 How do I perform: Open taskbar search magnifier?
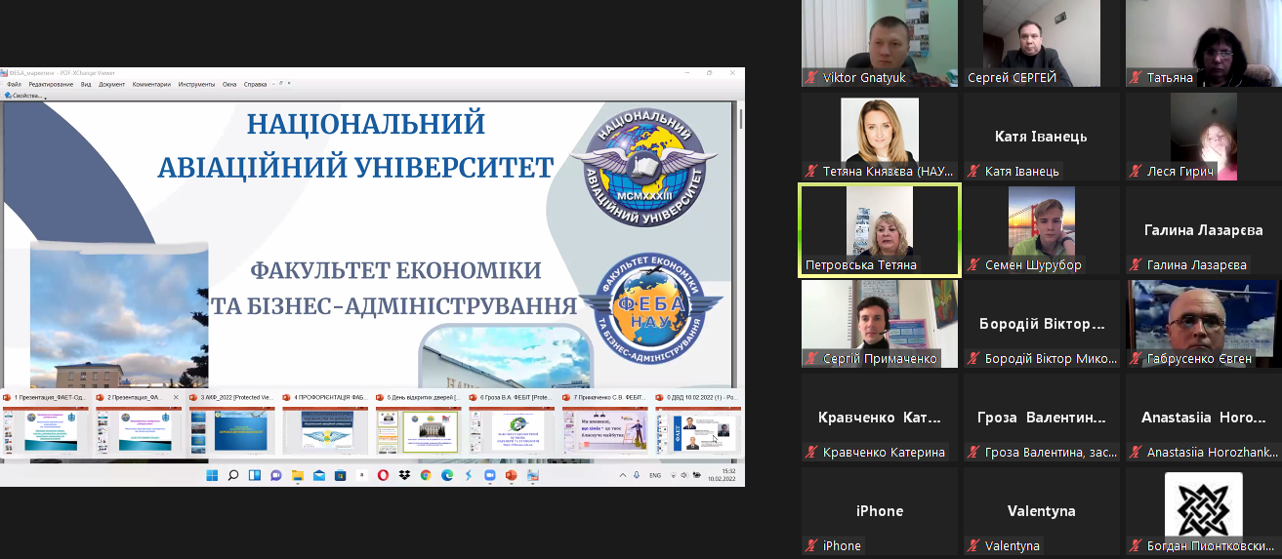click(232, 475)
